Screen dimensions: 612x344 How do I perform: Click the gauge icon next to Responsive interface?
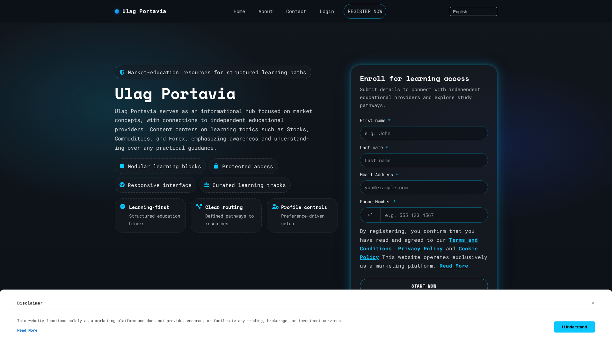pos(122,185)
